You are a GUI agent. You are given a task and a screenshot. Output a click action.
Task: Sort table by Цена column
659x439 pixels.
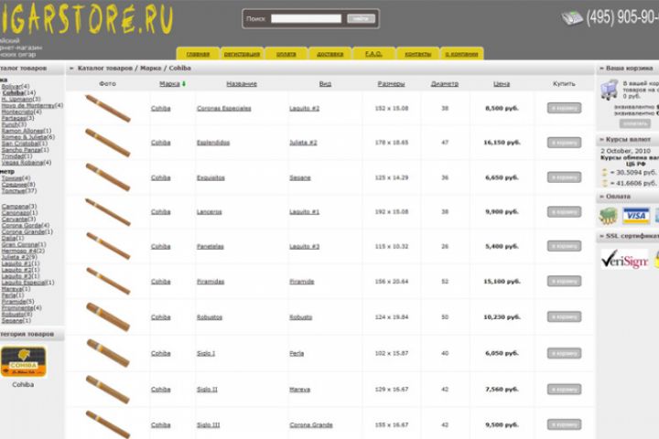pyautogui.click(x=502, y=84)
